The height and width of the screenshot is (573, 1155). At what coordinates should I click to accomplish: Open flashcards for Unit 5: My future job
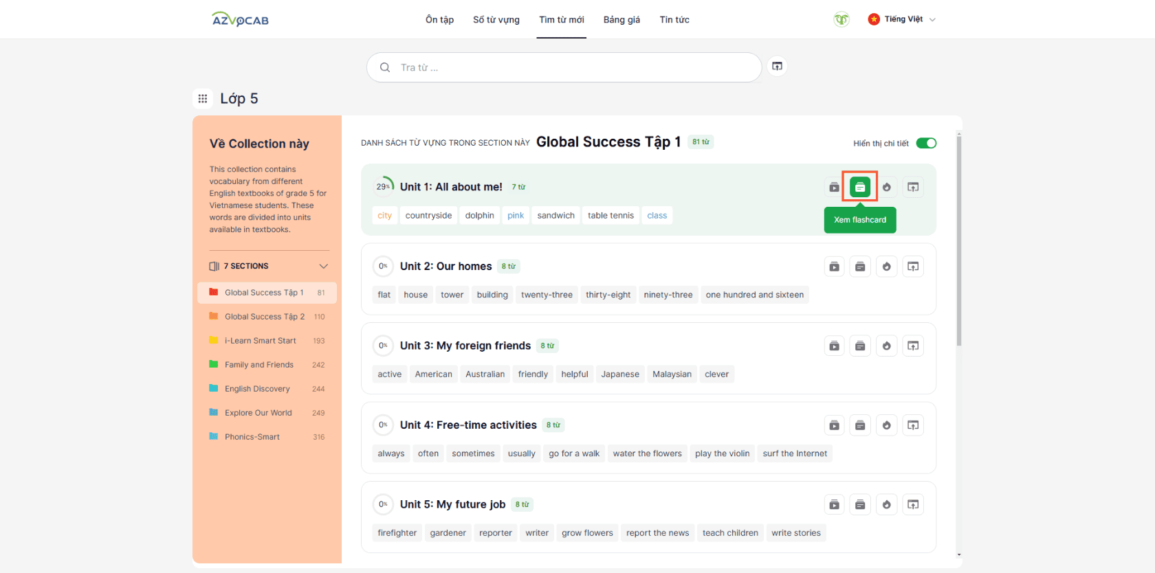coord(860,504)
